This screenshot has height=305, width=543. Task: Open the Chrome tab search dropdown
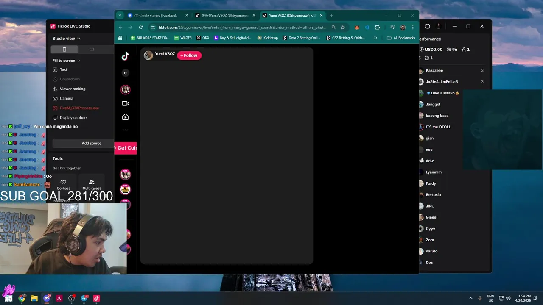pyautogui.click(x=120, y=15)
